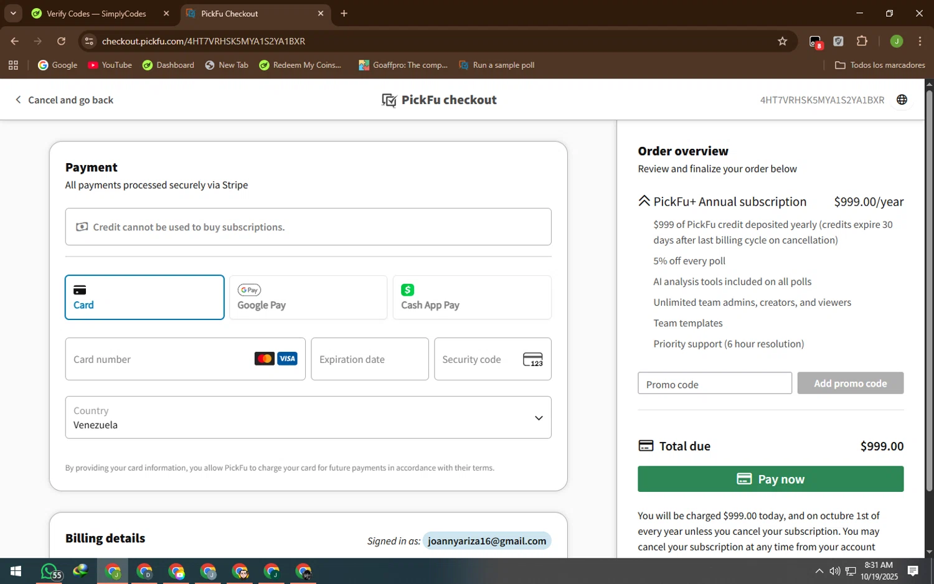
Task: Open the tab search dropdown arrow
Action: point(13,14)
